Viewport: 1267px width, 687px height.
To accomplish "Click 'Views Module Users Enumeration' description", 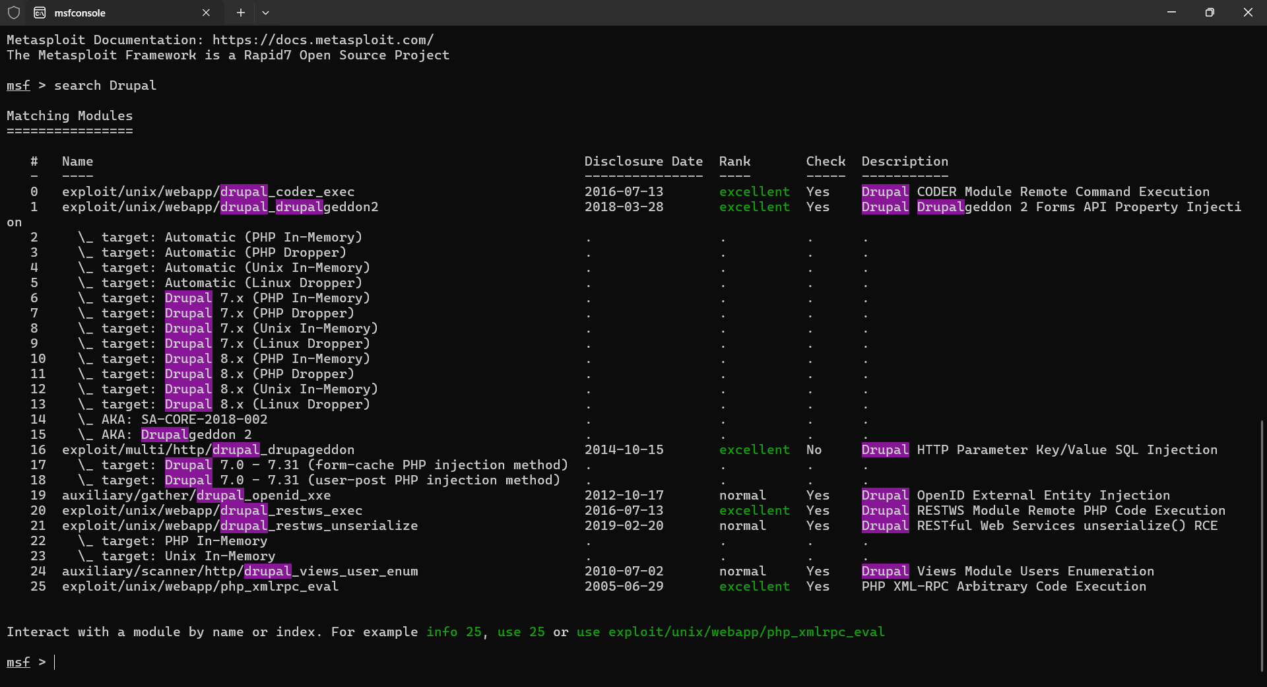I will (x=1036, y=572).
